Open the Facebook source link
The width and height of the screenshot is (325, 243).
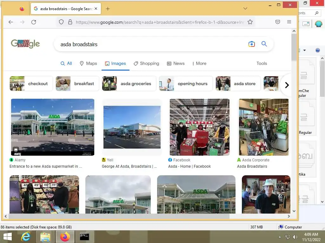click(x=179, y=160)
